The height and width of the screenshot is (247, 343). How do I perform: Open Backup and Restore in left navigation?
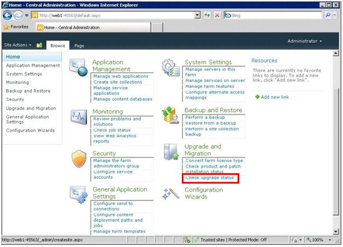(28, 91)
